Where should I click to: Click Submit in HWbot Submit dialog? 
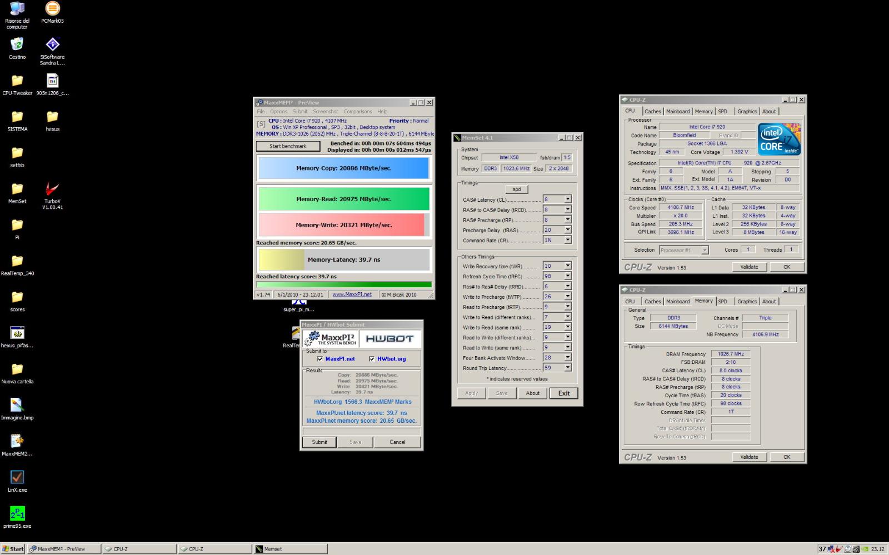[319, 442]
